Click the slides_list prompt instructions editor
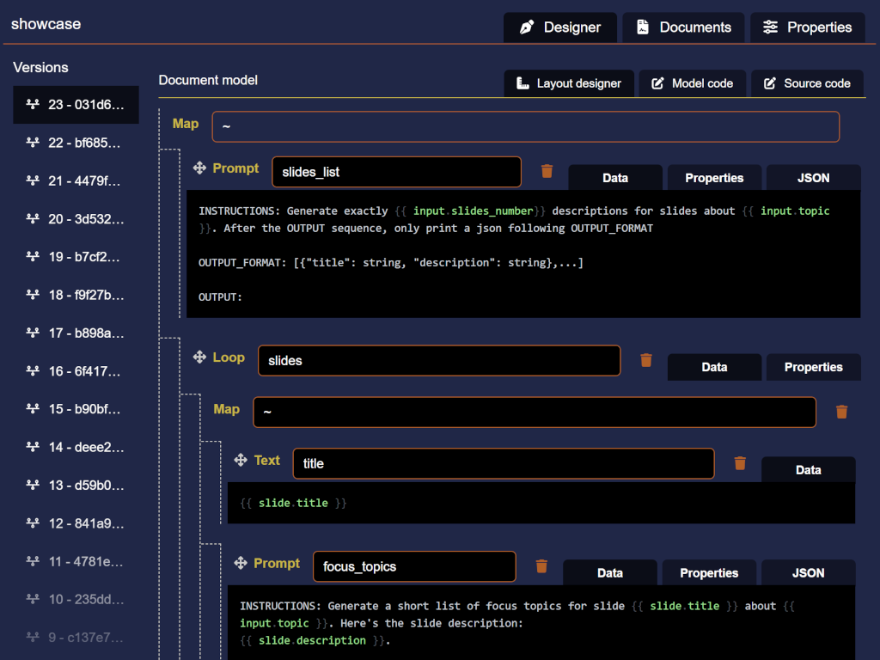Screen dimensions: 880x660 [x=523, y=254]
